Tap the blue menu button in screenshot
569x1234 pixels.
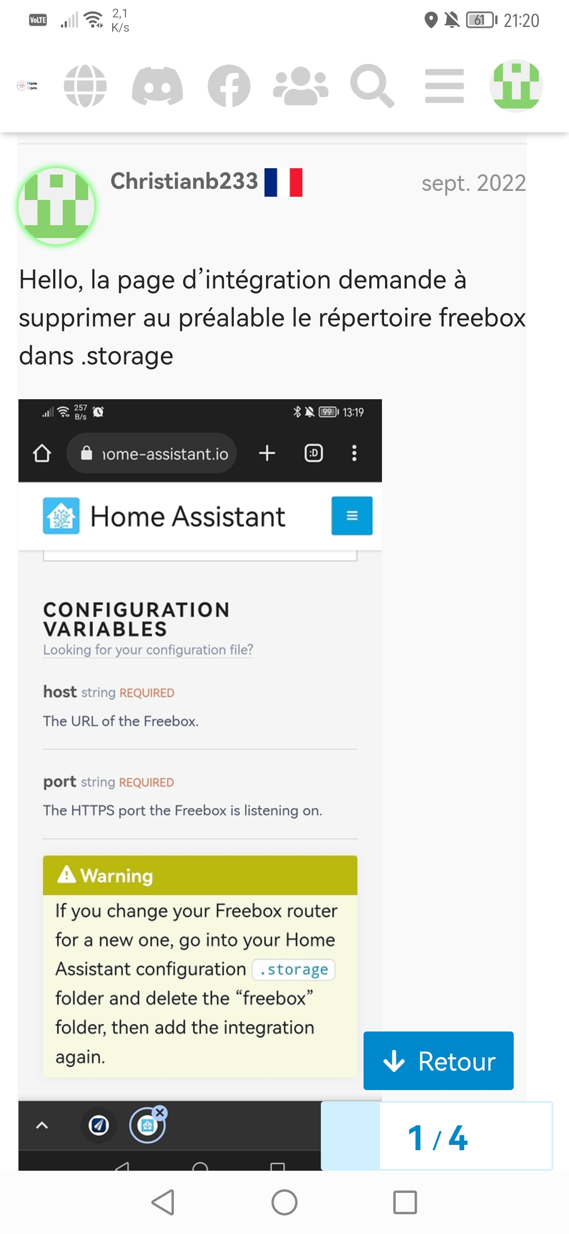coord(352,516)
